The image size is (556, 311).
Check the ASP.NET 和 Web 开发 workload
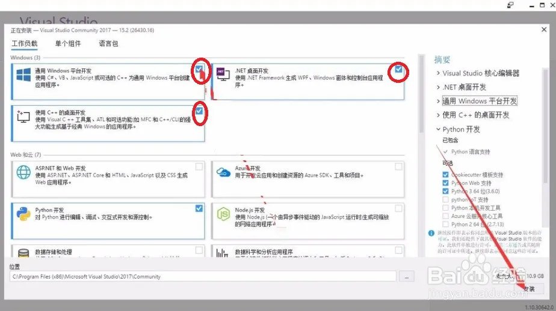coord(199,167)
